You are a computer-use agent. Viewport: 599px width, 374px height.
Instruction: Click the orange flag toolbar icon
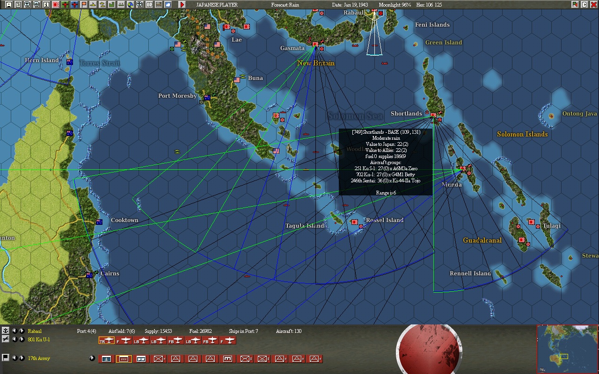point(84,5)
